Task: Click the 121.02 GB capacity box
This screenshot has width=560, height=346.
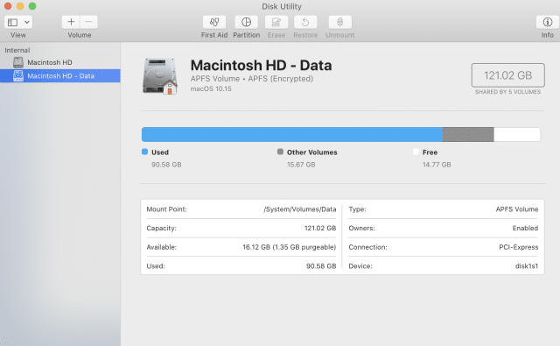Action: point(507,75)
